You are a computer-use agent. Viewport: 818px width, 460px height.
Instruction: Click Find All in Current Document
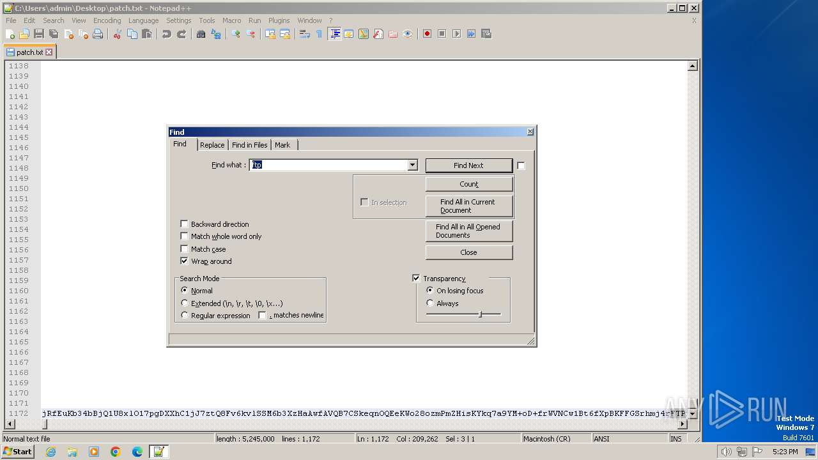click(468, 206)
